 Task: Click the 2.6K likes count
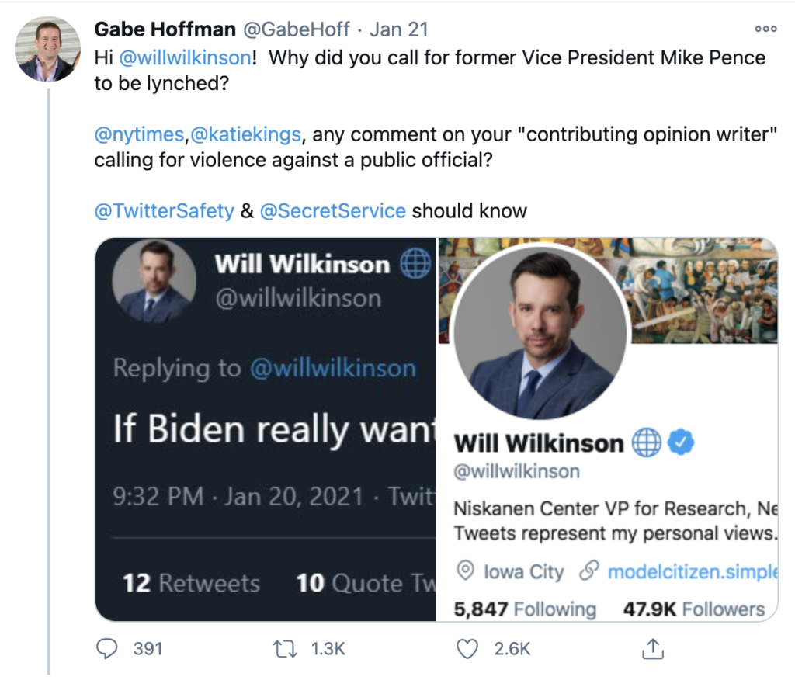512,649
